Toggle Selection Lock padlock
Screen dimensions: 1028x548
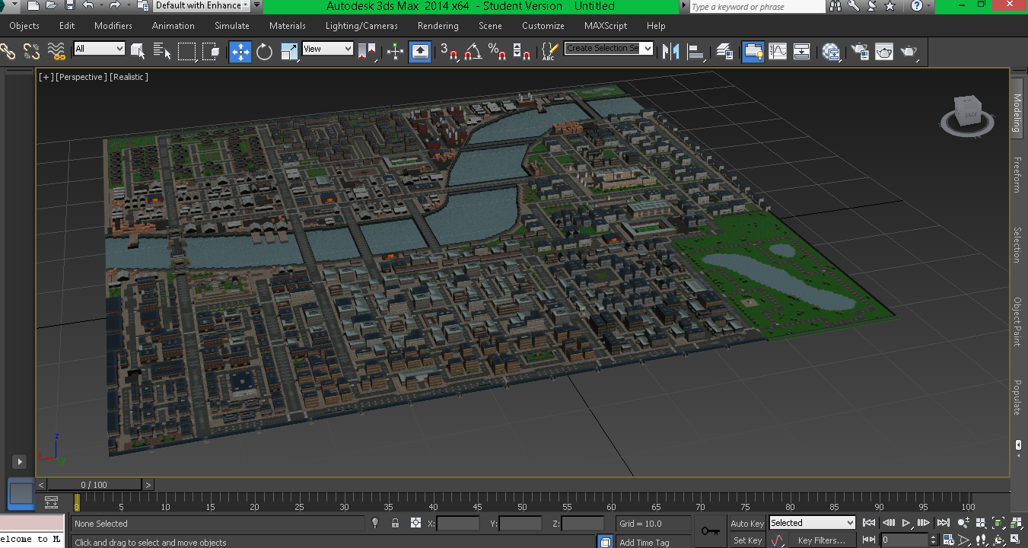tap(395, 523)
